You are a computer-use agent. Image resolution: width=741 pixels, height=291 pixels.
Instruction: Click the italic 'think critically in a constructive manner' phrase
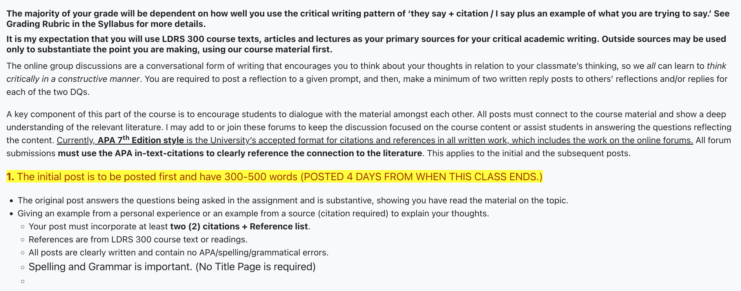tap(366, 72)
